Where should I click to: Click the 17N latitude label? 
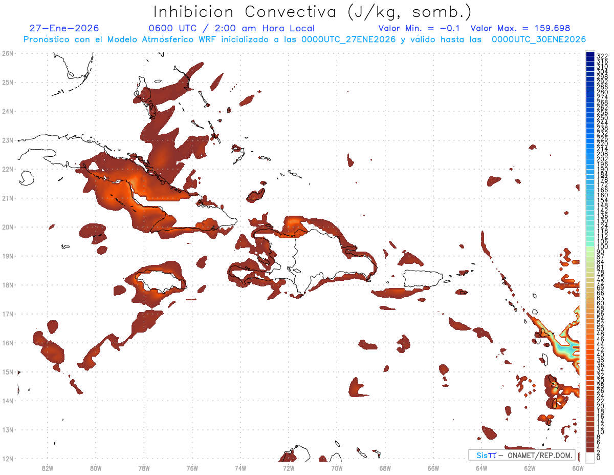coord(7,314)
